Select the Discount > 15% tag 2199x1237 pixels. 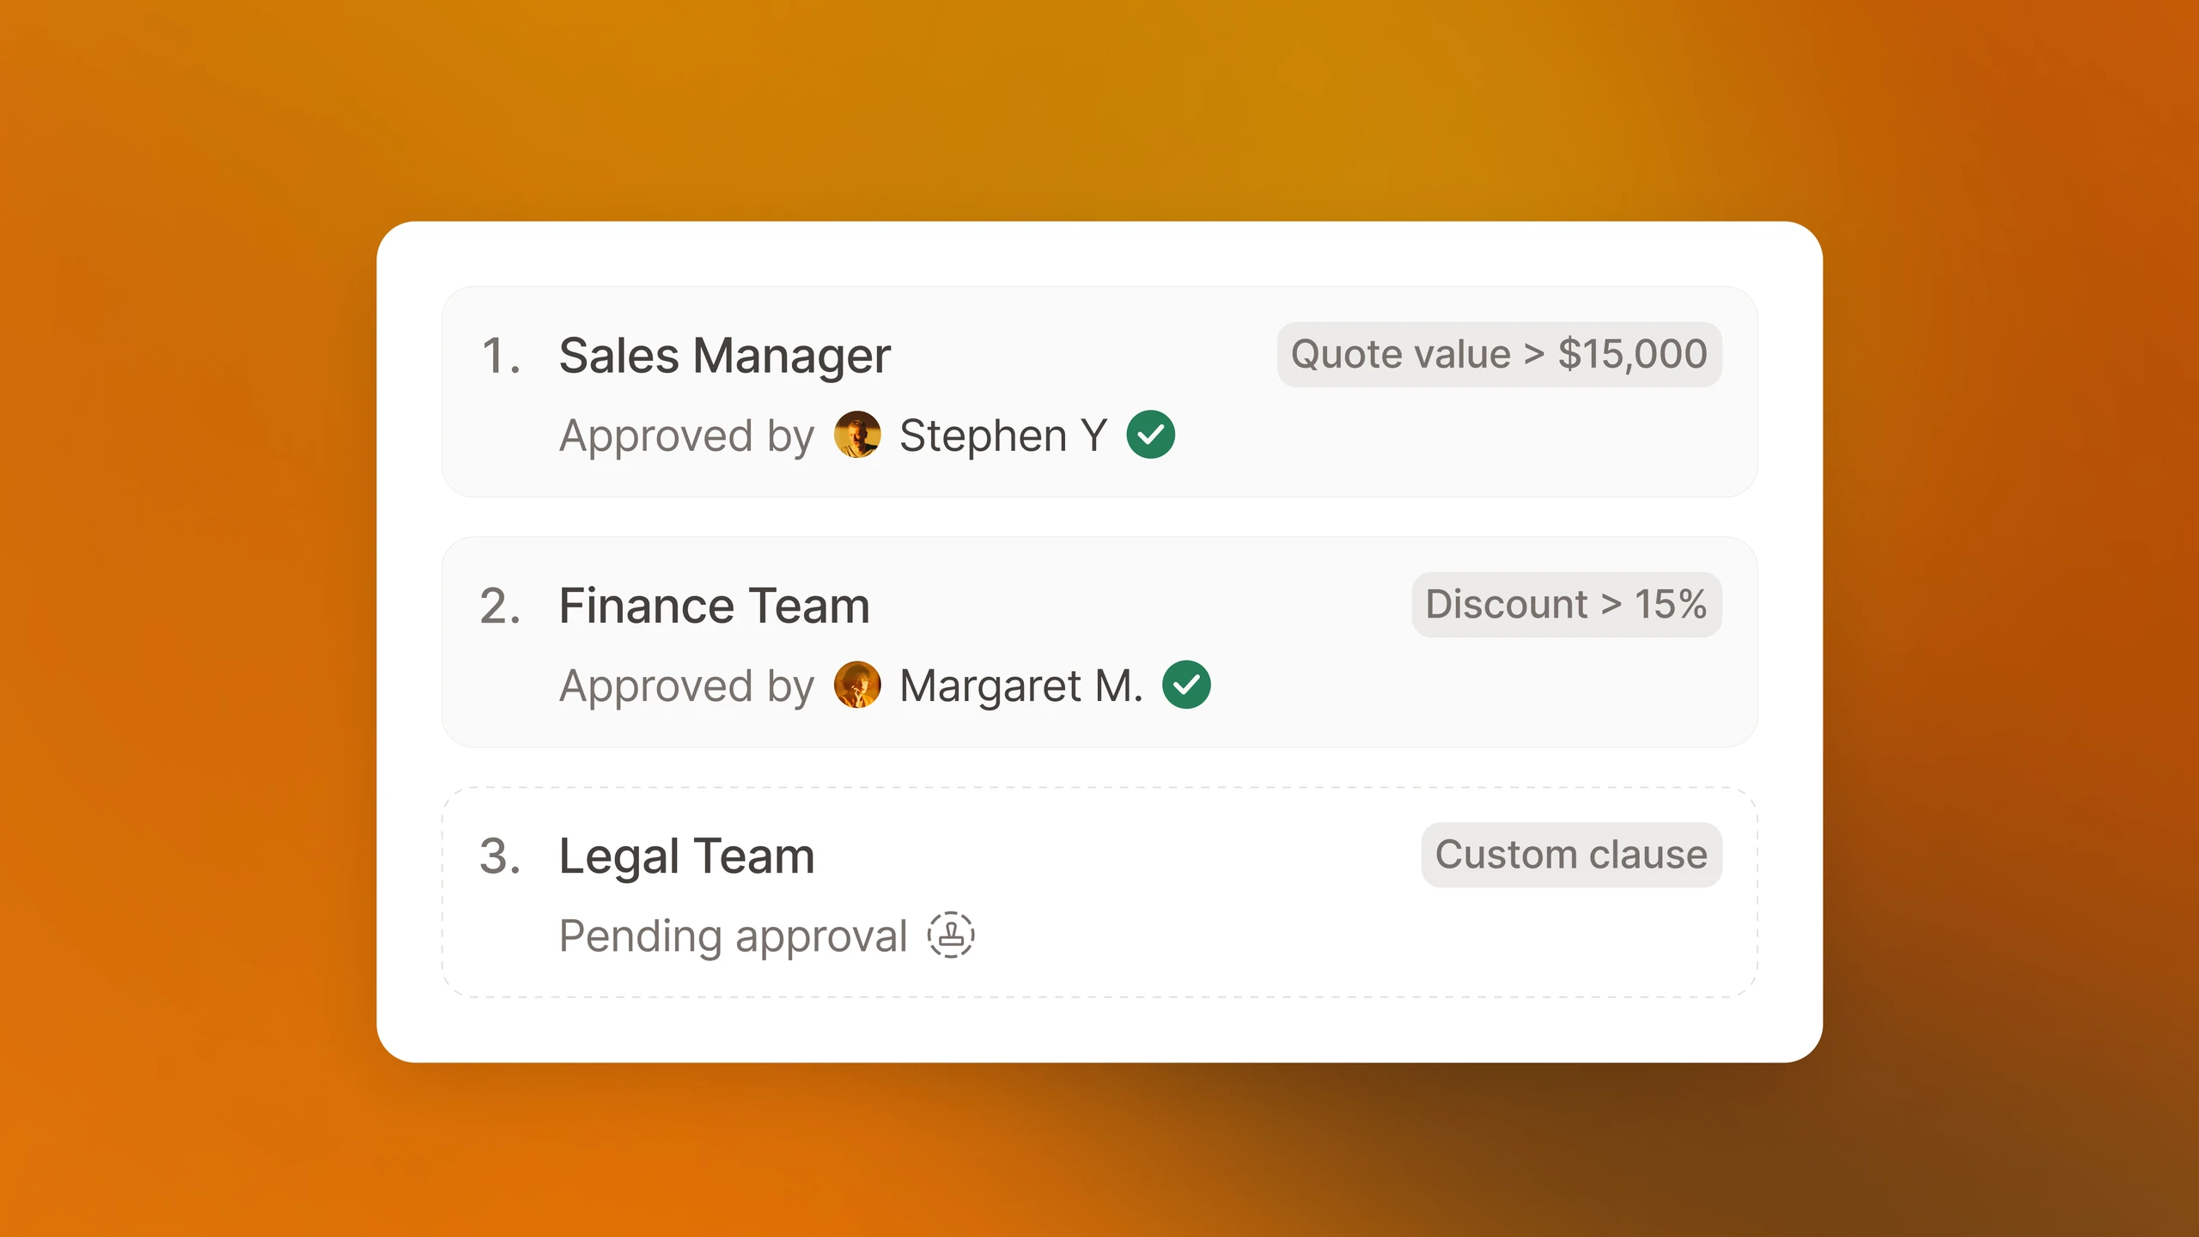(x=1566, y=605)
